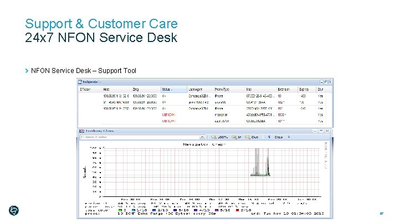The image size is (399, 224).
Task: Click iPhone in the first table row
Action: (x=219, y=96)
